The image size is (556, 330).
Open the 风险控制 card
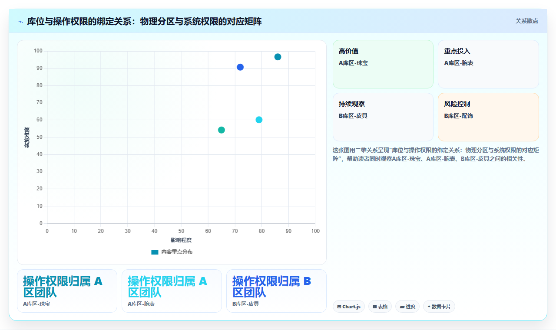[x=488, y=117]
